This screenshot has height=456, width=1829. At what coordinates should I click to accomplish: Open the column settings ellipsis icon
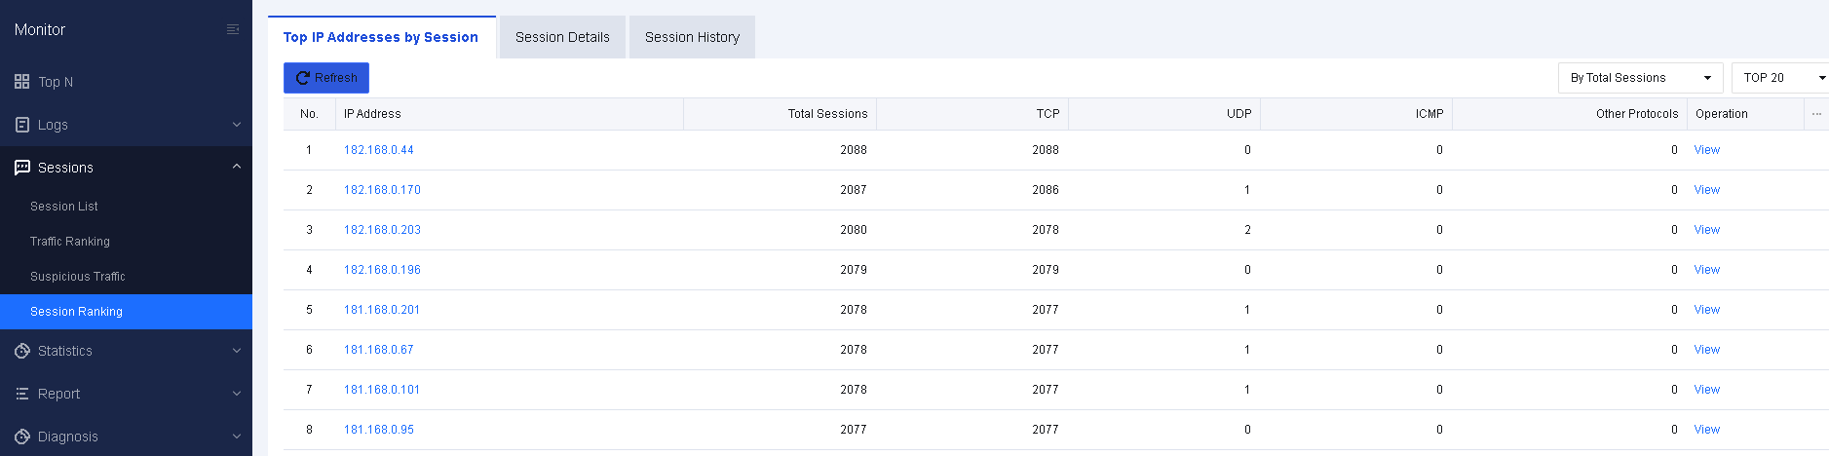[1816, 114]
